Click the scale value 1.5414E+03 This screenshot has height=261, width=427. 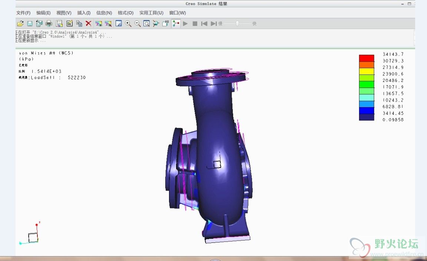tap(46, 71)
